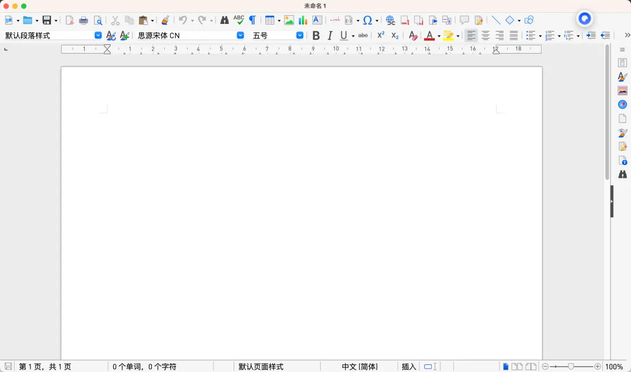Expand the paragraph style dropdown 默认段落样式
The image size is (631, 372).
[x=98, y=36]
